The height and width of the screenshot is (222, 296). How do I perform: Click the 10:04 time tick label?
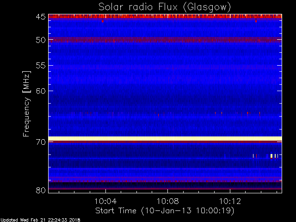point(105,201)
